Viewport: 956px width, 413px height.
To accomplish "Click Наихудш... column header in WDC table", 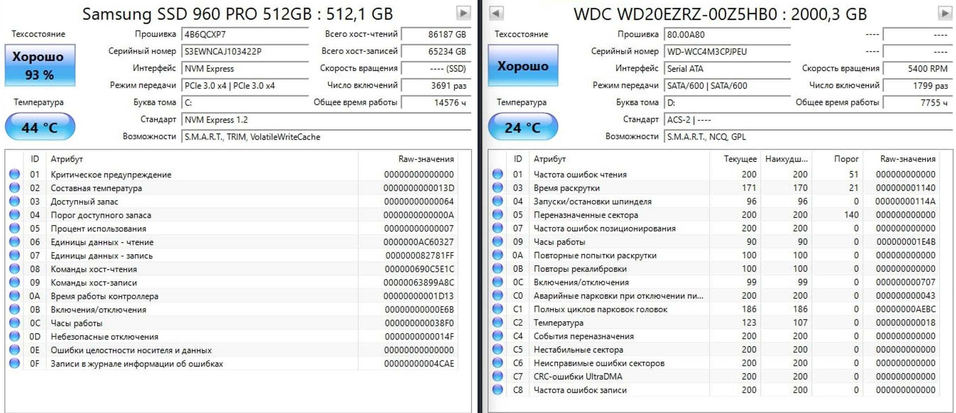I will tap(786, 159).
